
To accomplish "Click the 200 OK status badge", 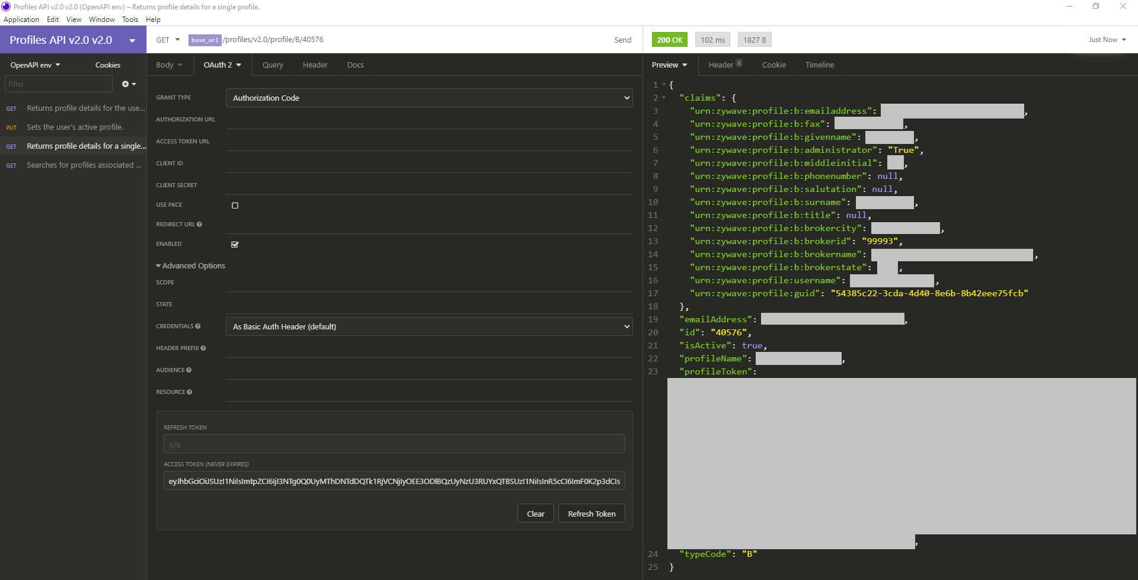I will coord(670,40).
